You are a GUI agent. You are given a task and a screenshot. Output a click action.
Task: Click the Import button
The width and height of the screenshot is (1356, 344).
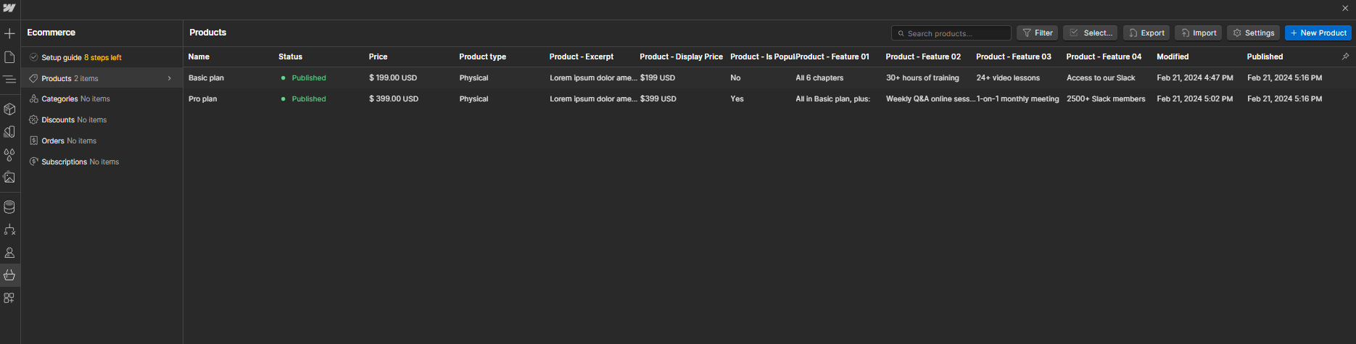tap(1198, 33)
